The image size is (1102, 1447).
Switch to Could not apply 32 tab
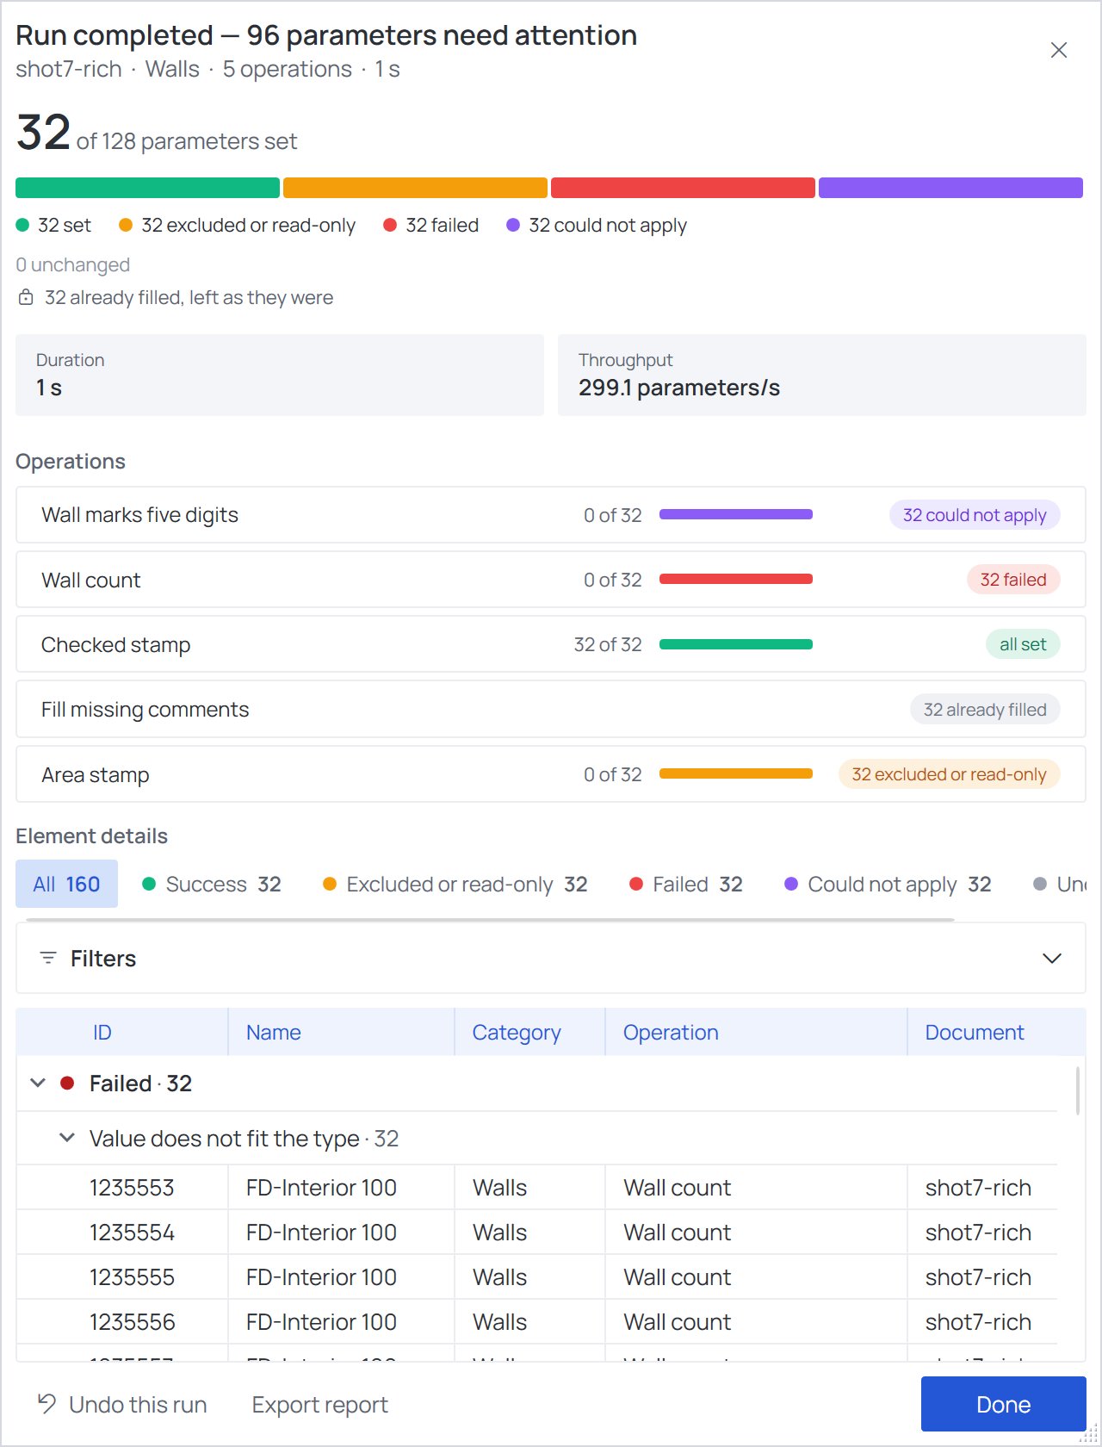click(x=888, y=884)
